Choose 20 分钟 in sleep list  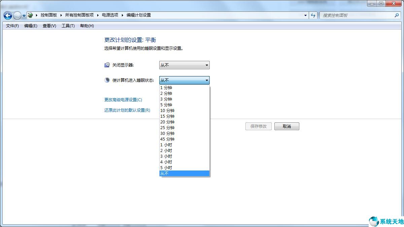[184, 122]
